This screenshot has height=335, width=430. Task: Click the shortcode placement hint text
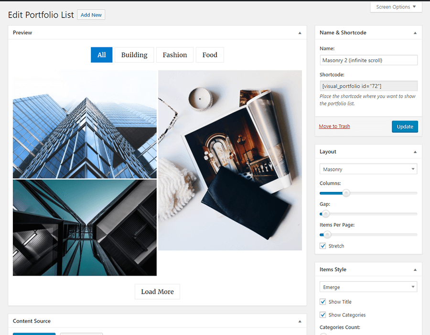tap(367, 100)
